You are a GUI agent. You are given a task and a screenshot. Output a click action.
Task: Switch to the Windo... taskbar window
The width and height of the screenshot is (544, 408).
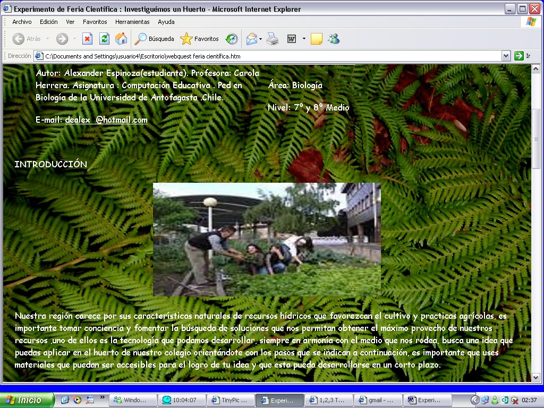click(x=133, y=400)
